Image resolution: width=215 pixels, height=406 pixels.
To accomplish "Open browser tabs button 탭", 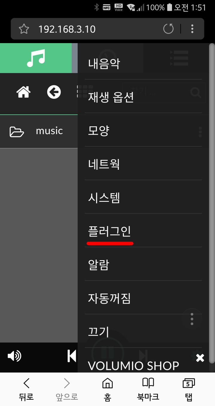I will (188, 389).
